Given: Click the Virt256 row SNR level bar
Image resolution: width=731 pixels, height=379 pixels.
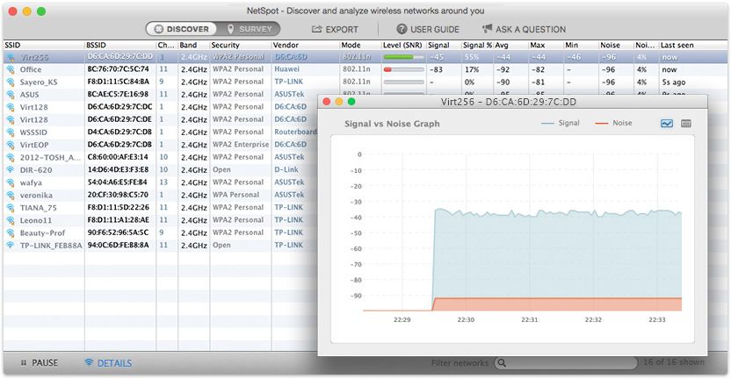Looking at the screenshot, I should point(403,57).
